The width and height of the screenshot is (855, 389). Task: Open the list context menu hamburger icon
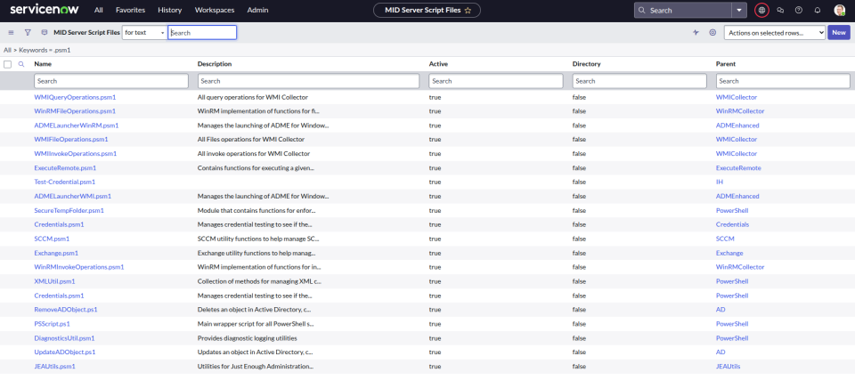11,33
